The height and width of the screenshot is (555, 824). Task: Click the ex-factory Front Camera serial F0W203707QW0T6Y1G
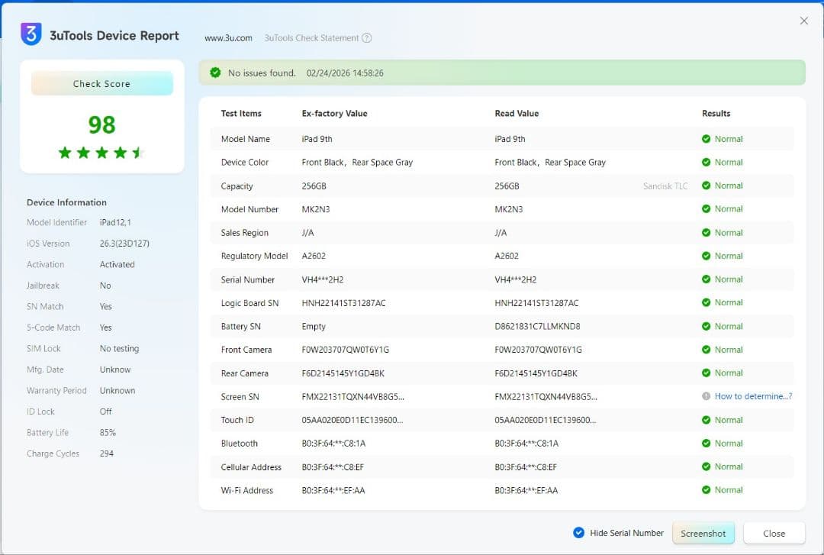coord(346,350)
